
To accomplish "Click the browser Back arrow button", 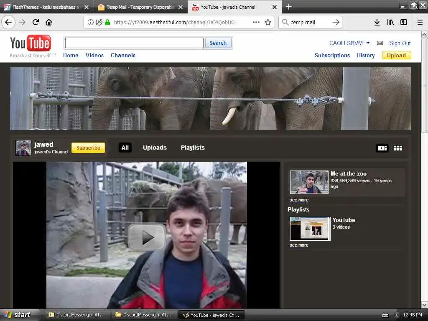I will point(8,22).
